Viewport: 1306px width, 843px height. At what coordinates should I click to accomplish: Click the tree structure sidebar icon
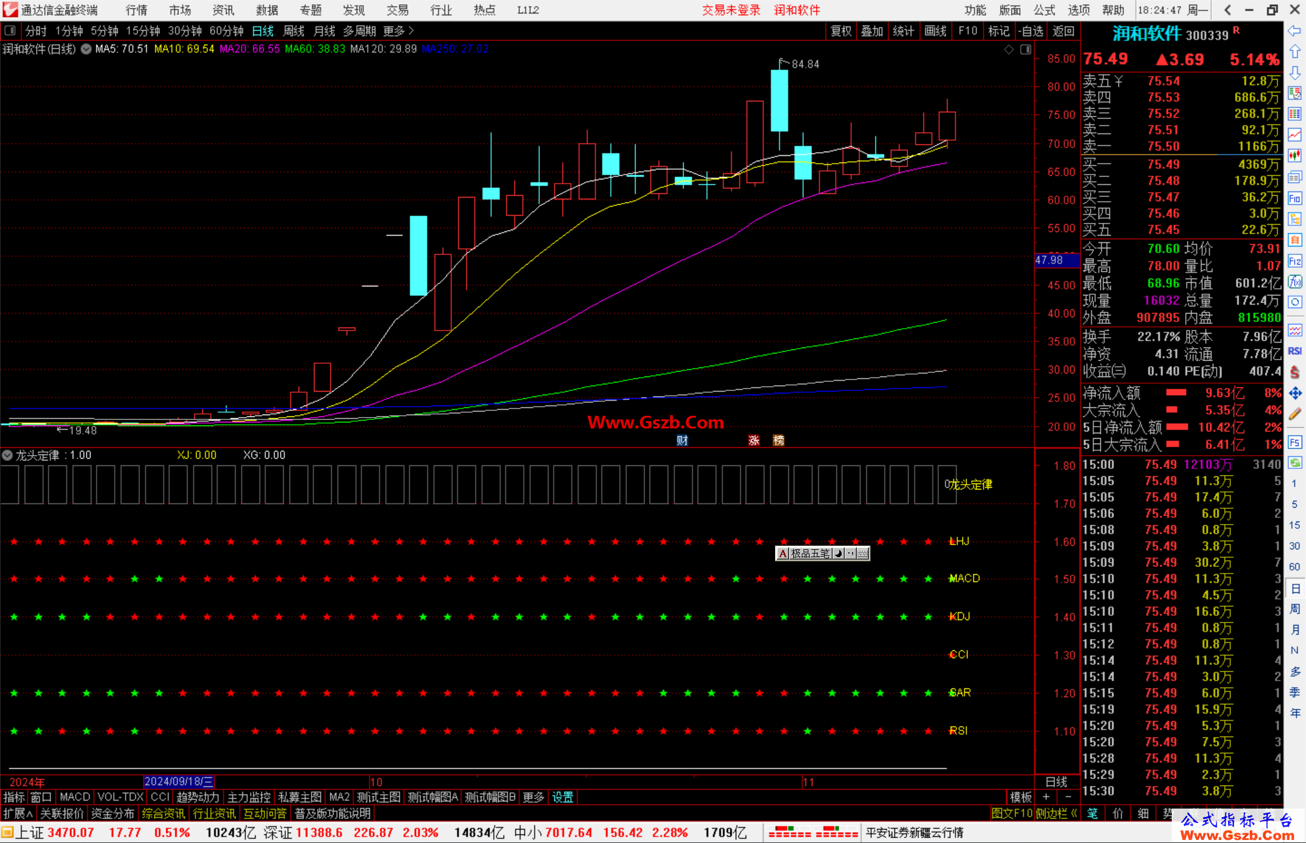tap(1295, 219)
